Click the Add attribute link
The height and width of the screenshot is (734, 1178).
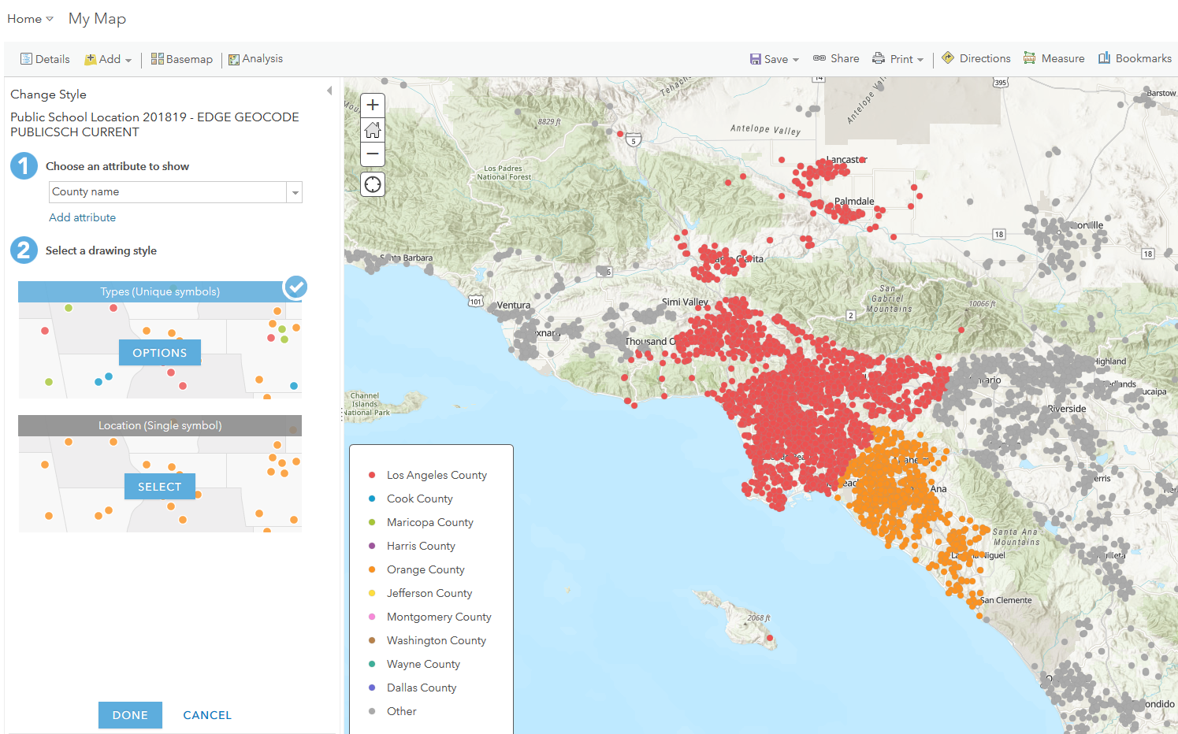82,217
